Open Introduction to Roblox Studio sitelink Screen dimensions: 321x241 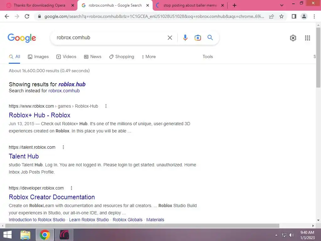(x=37, y=220)
